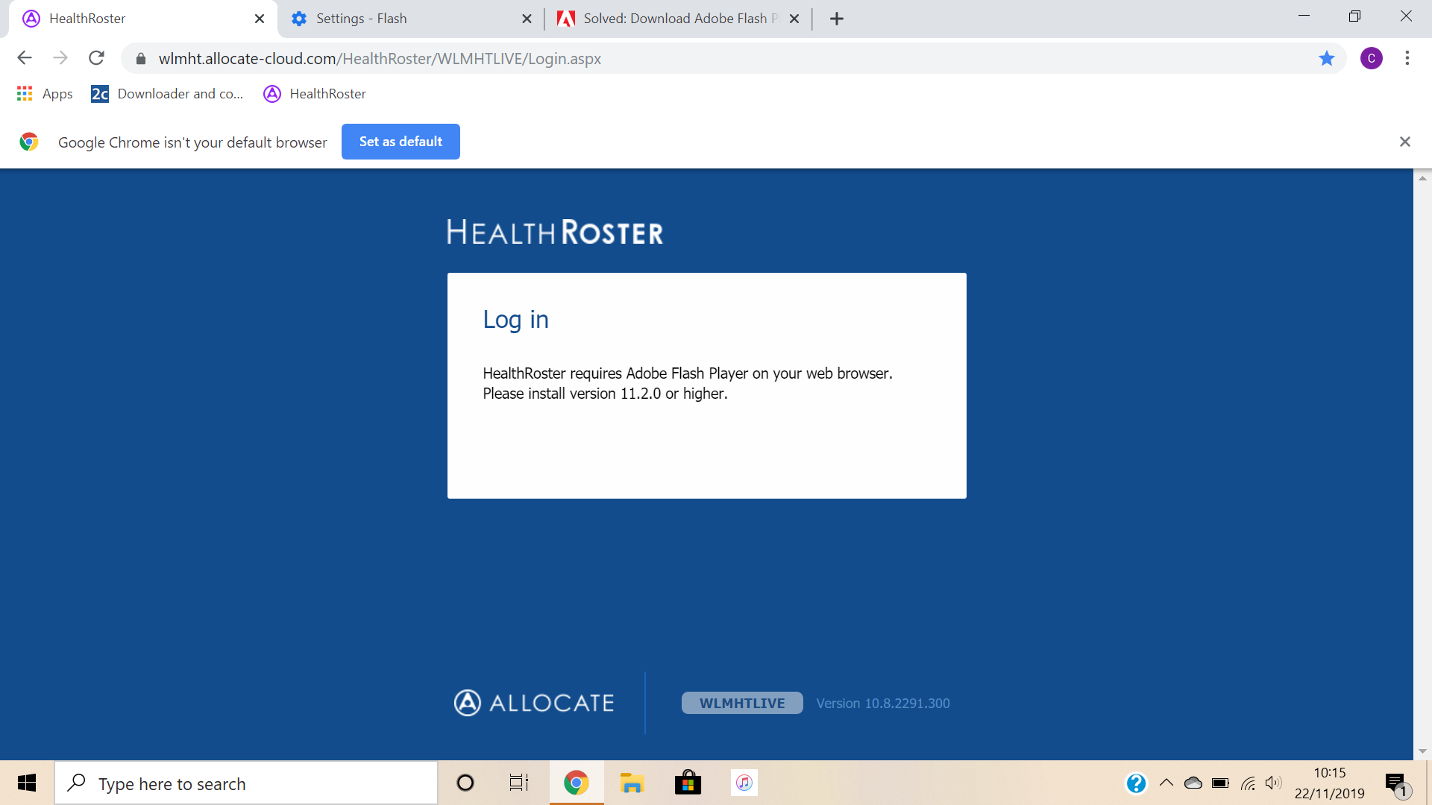Open the Apps shortcut in bookmarks bar
This screenshot has width=1432, height=805.
pos(45,94)
